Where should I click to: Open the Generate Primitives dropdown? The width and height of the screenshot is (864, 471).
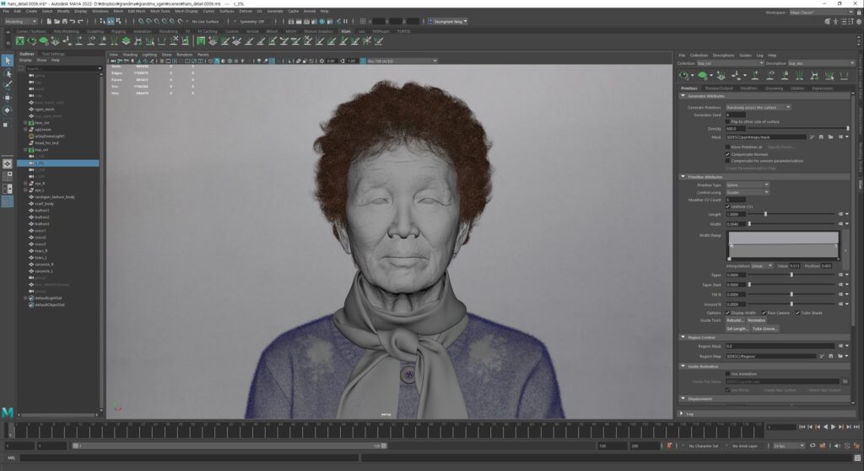(x=758, y=107)
